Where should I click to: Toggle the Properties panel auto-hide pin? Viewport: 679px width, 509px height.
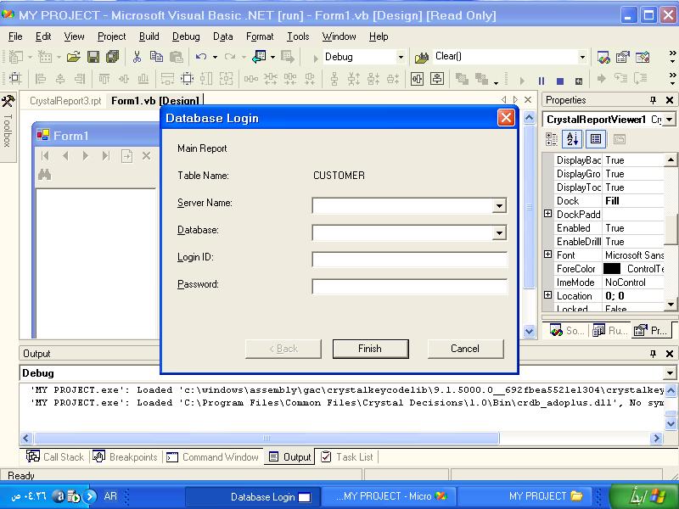653,100
